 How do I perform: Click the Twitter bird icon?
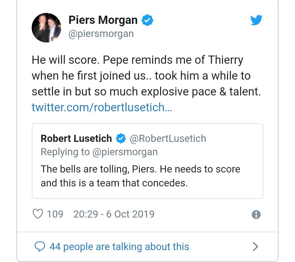pos(256,20)
